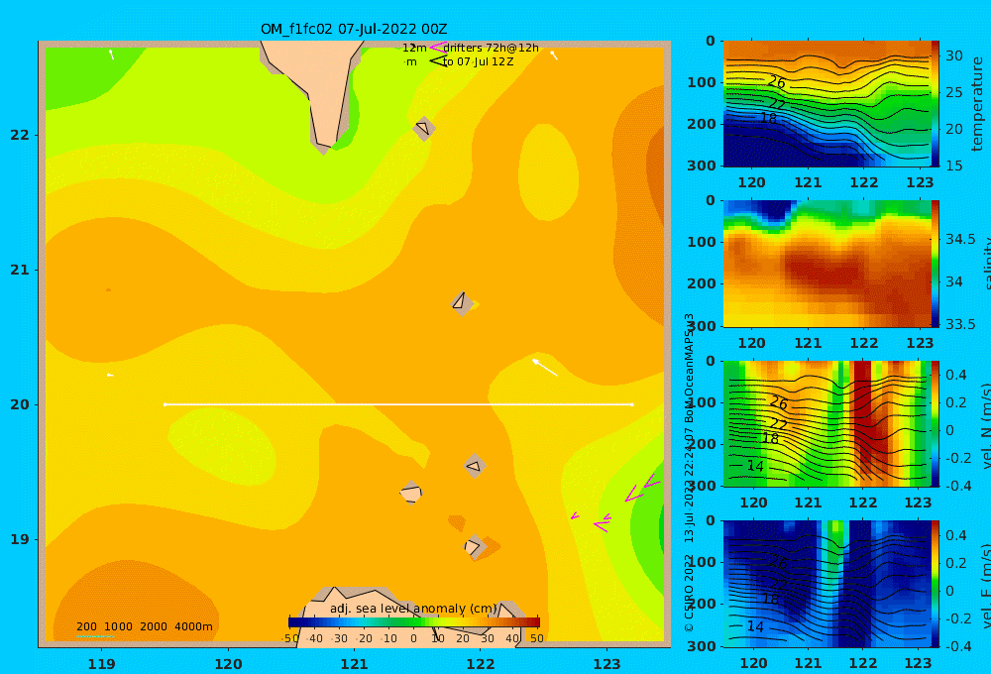Click the 34.5 tick on the salinity colorbar
This screenshot has height=674, width=991.
(x=960, y=239)
